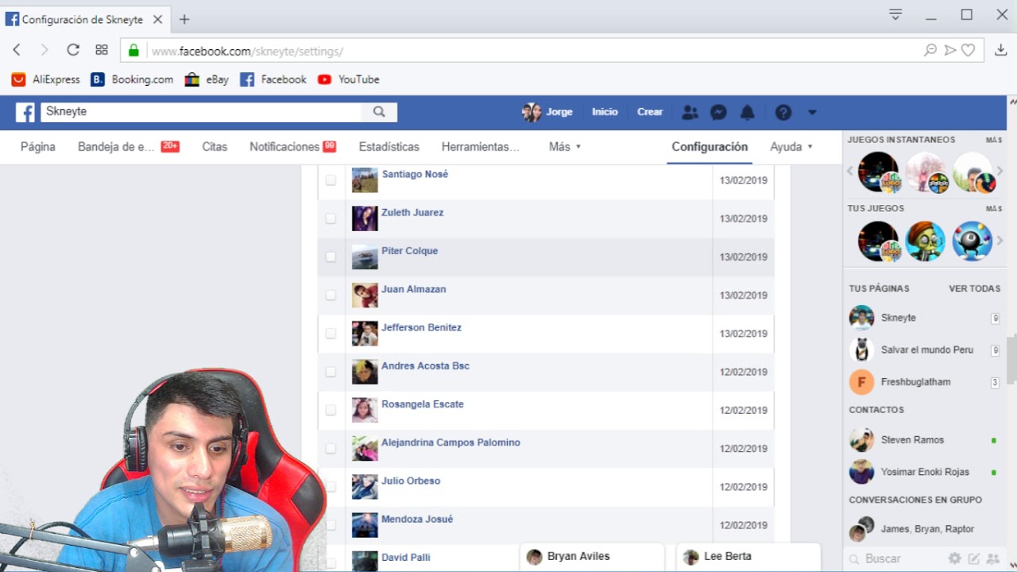The image size is (1017, 572).
Task: Click the secure padlock icon in the address bar
Action: point(133,51)
